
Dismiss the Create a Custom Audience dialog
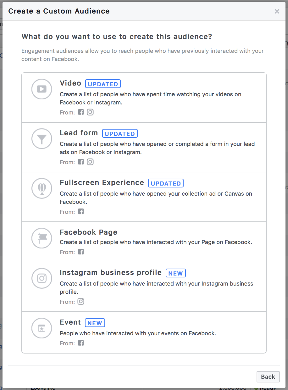(x=277, y=11)
